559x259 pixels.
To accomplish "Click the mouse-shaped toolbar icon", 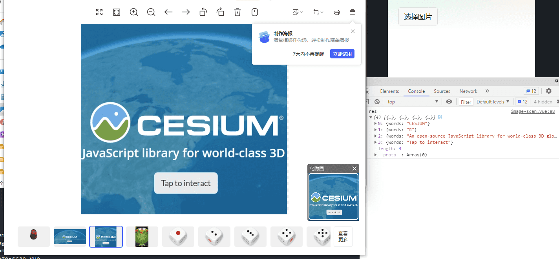I will coord(255,12).
